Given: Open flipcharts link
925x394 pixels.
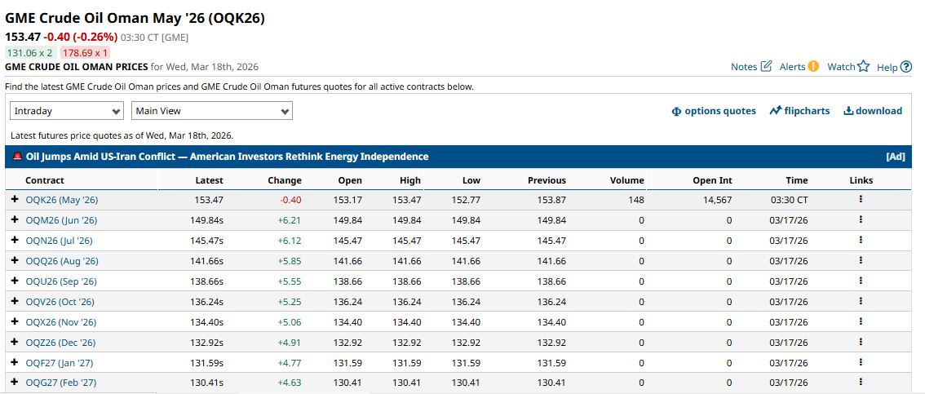Looking at the screenshot, I should (800, 111).
